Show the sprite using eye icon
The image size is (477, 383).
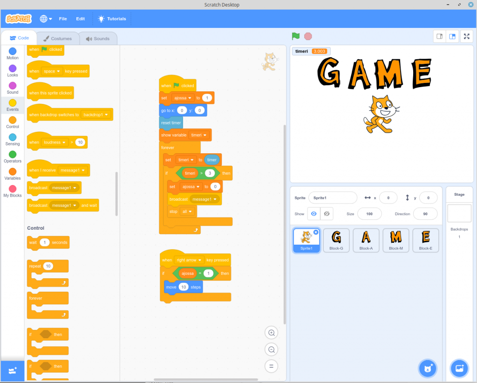[x=314, y=214]
